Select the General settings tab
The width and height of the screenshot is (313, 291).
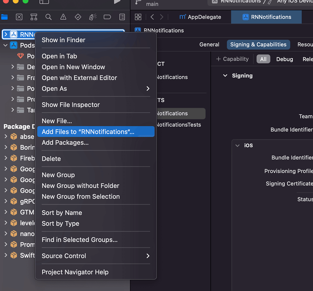point(209,44)
